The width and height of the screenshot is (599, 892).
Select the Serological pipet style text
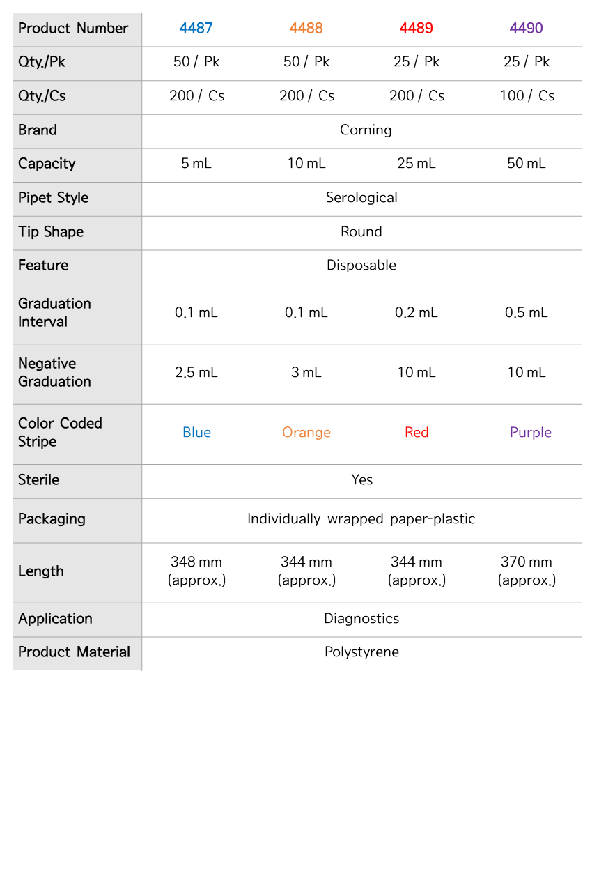coord(361,198)
